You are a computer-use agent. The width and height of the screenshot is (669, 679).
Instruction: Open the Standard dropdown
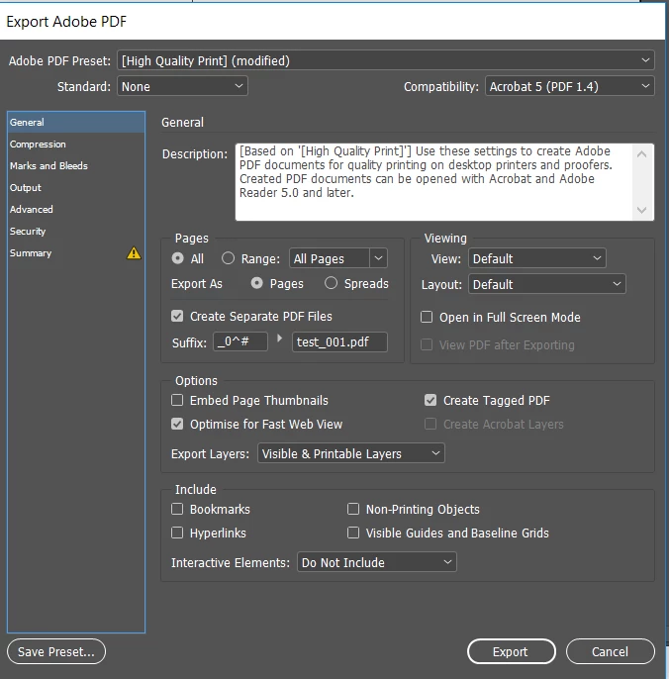pos(182,86)
